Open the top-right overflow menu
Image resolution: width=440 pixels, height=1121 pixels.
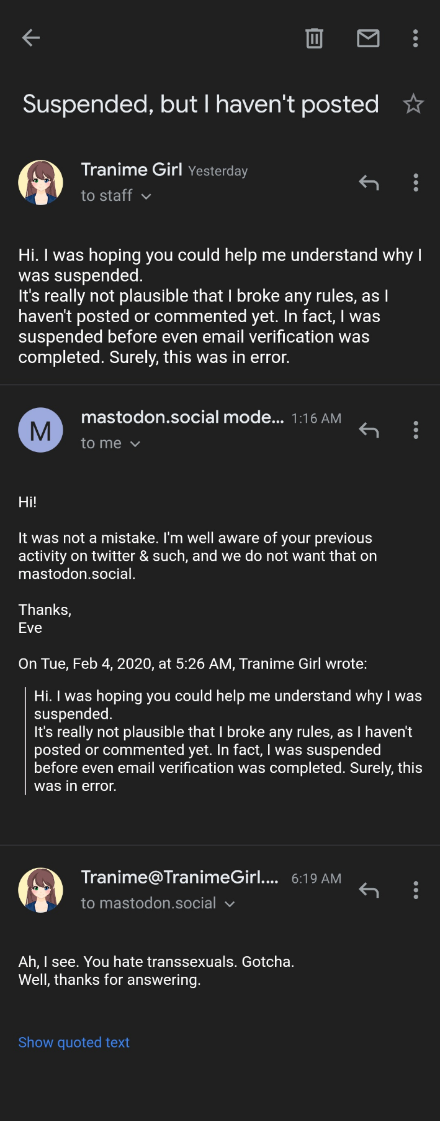click(415, 38)
